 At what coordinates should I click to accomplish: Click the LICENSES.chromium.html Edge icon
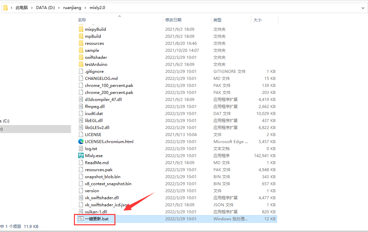coord(81,141)
